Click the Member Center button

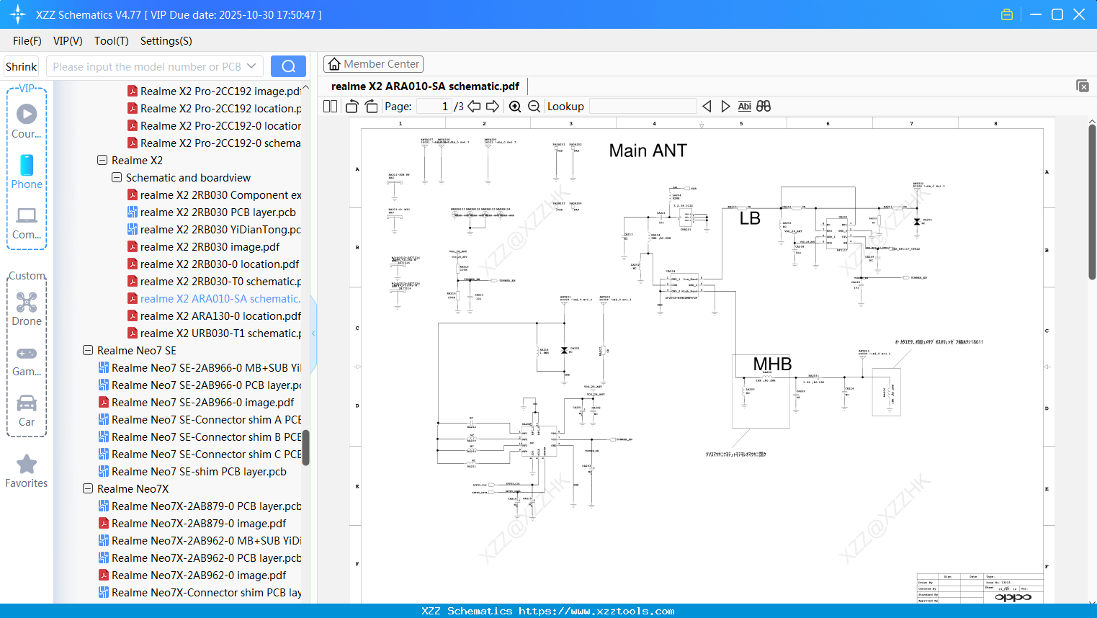tap(373, 64)
